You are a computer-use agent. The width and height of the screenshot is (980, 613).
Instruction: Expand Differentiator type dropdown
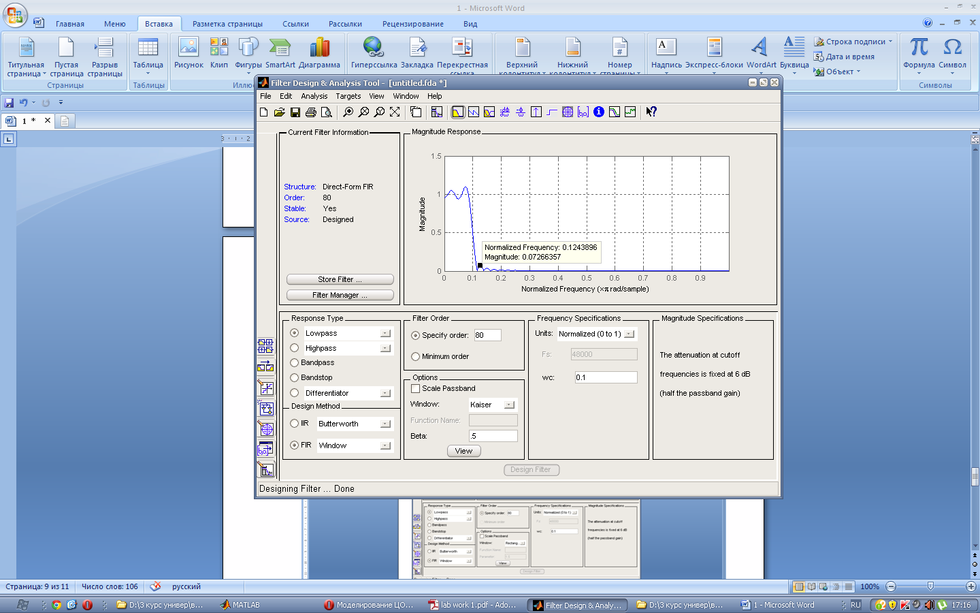pyautogui.click(x=385, y=393)
